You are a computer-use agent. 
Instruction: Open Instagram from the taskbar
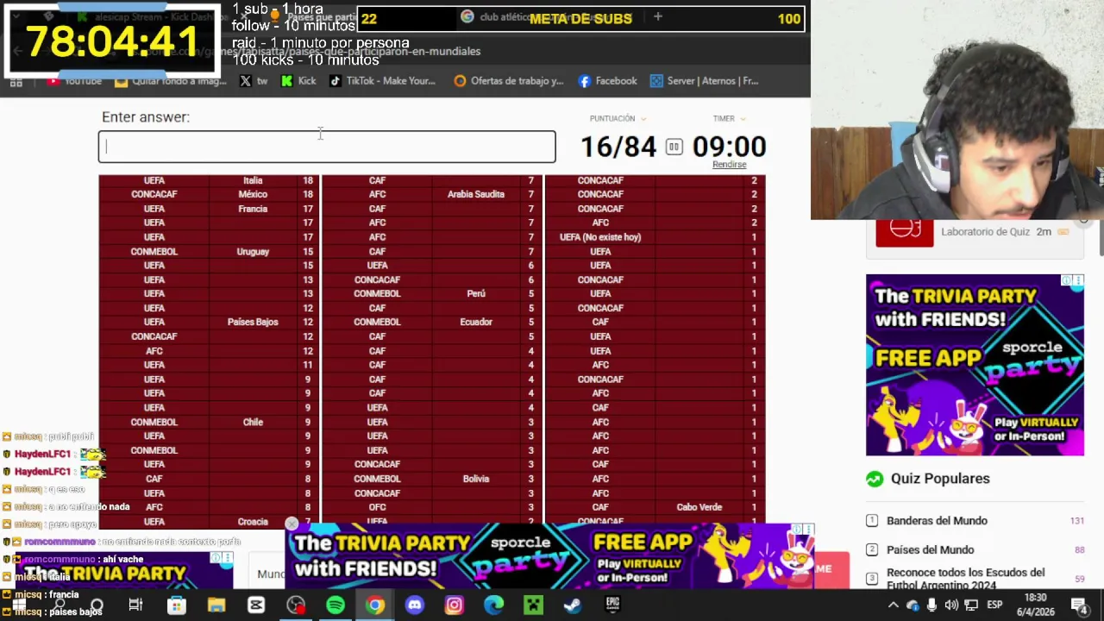pyautogui.click(x=454, y=605)
